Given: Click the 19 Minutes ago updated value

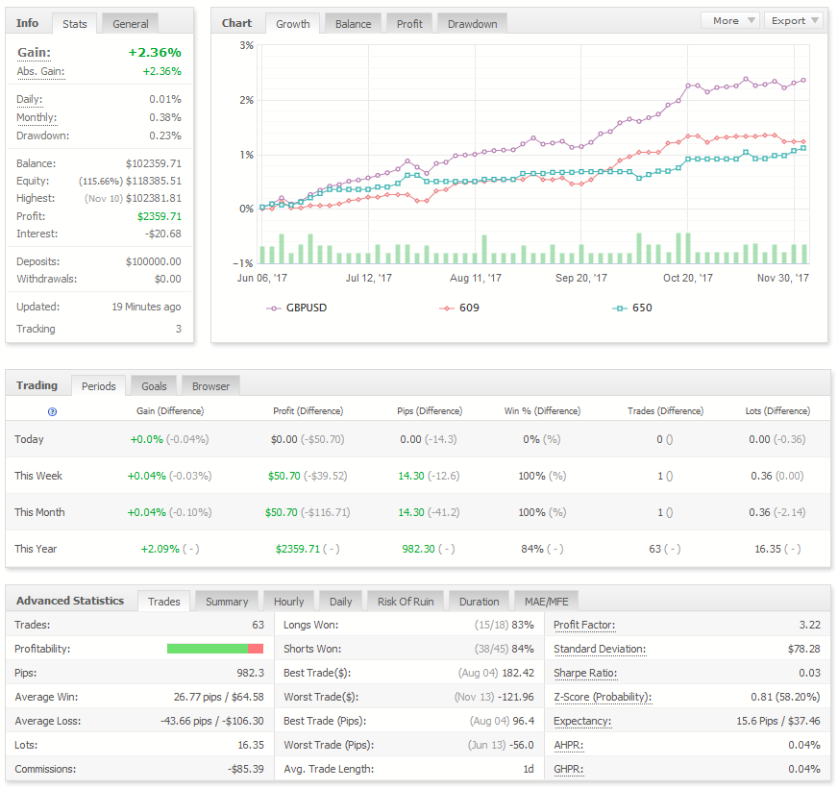Looking at the screenshot, I should click(146, 307).
